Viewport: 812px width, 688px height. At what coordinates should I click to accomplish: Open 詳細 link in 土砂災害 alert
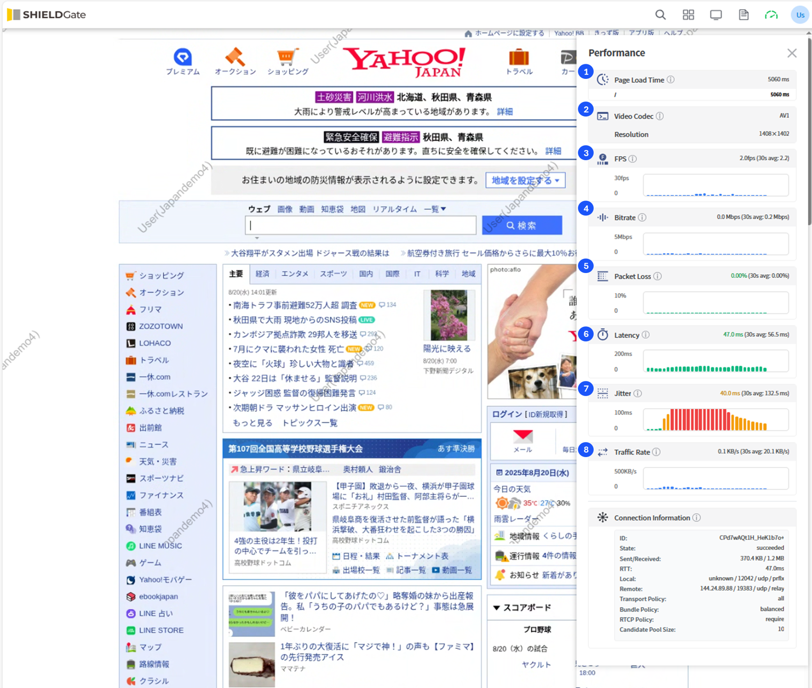[x=505, y=112]
